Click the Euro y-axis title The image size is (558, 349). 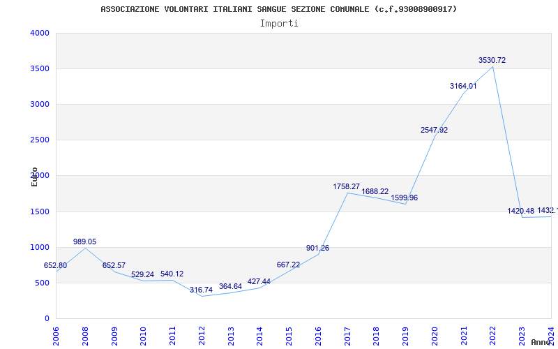pos(34,177)
